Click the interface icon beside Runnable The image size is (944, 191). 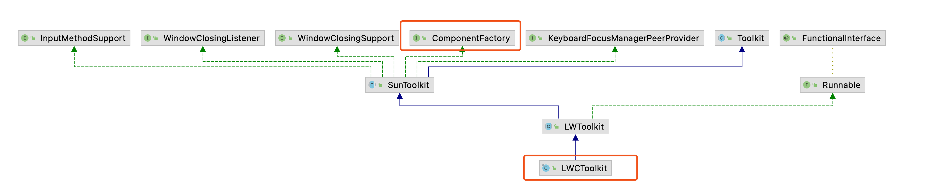(x=807, y=85)
